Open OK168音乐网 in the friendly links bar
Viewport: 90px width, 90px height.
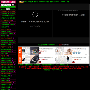(x=37, y=65)
